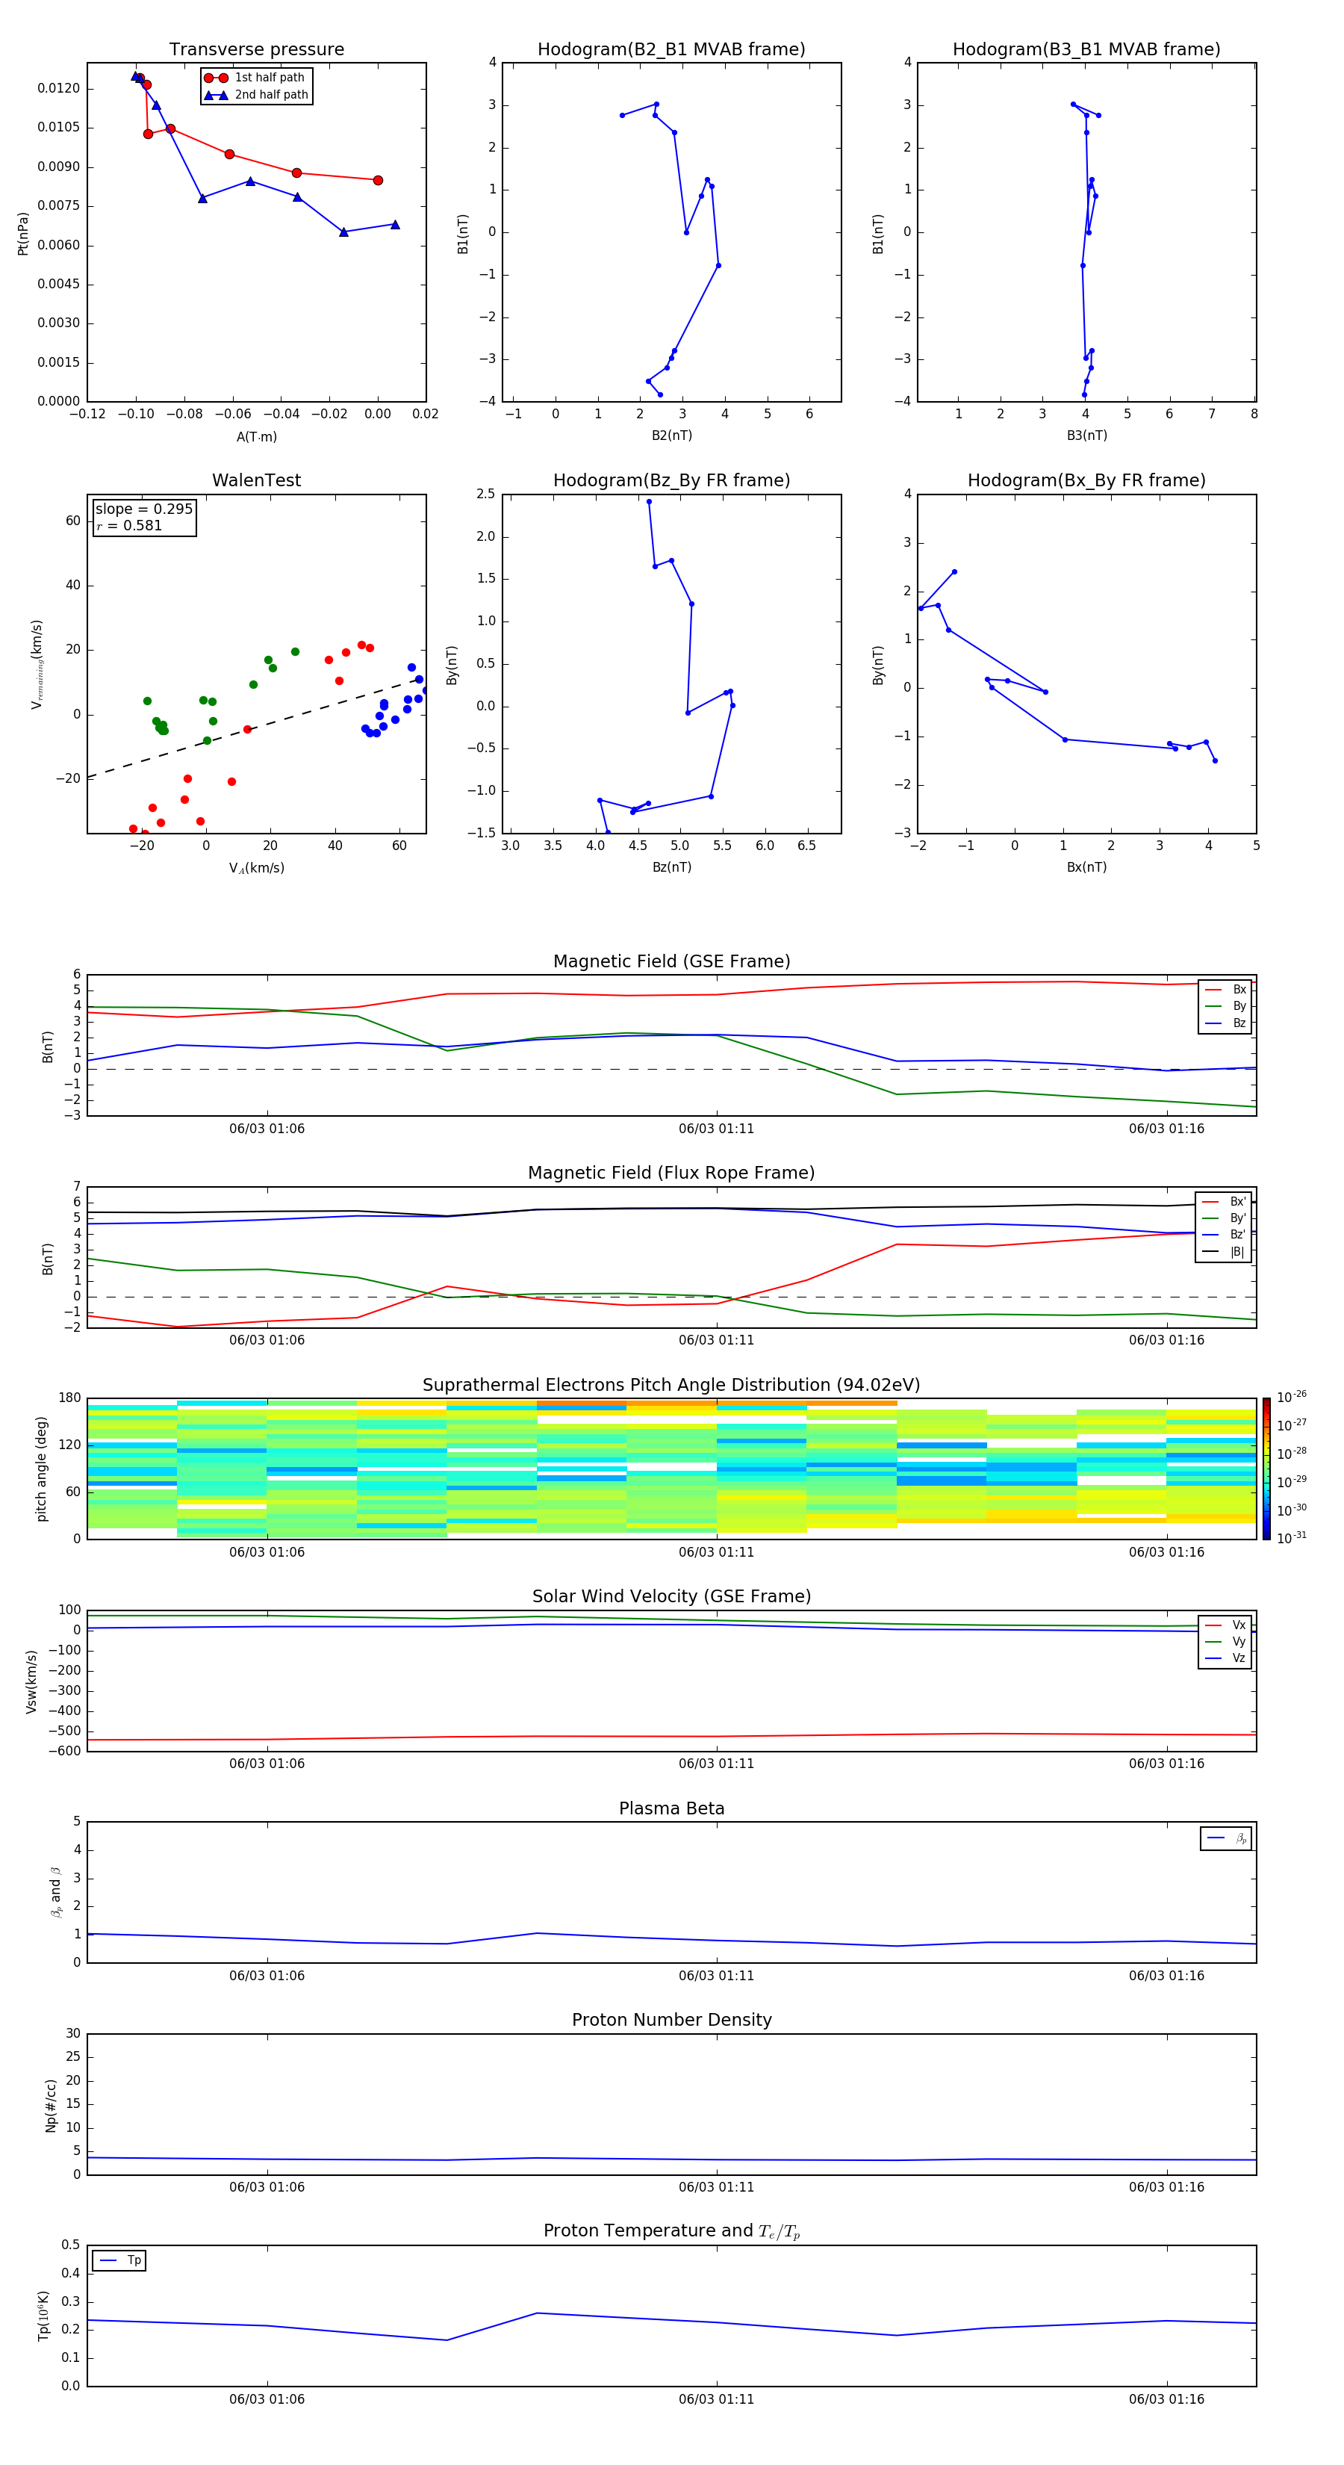Click the 'Plasma Beta' plot title
The image size is (1344, 2465).
click(671, 1808)
